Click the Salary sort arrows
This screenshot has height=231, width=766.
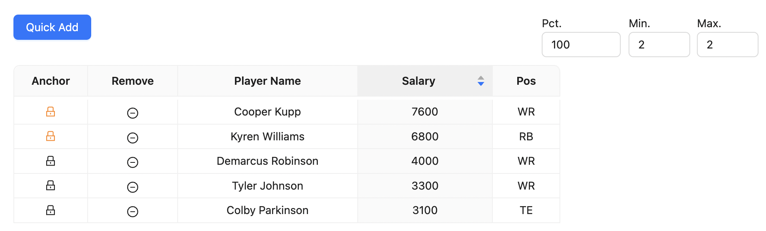pyautogui.click(x=481, y=81)
